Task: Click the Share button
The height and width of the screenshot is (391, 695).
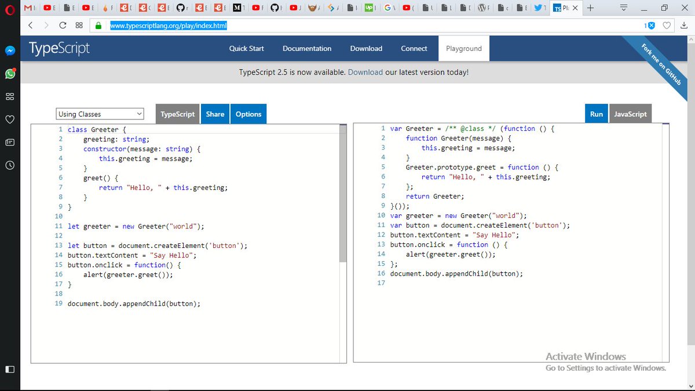Action: (x=215, y=114)
